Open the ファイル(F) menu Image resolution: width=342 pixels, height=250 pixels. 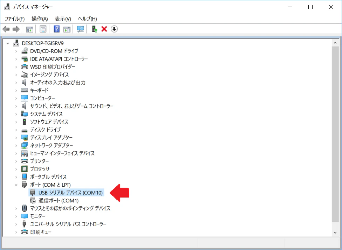pos(15,19)
